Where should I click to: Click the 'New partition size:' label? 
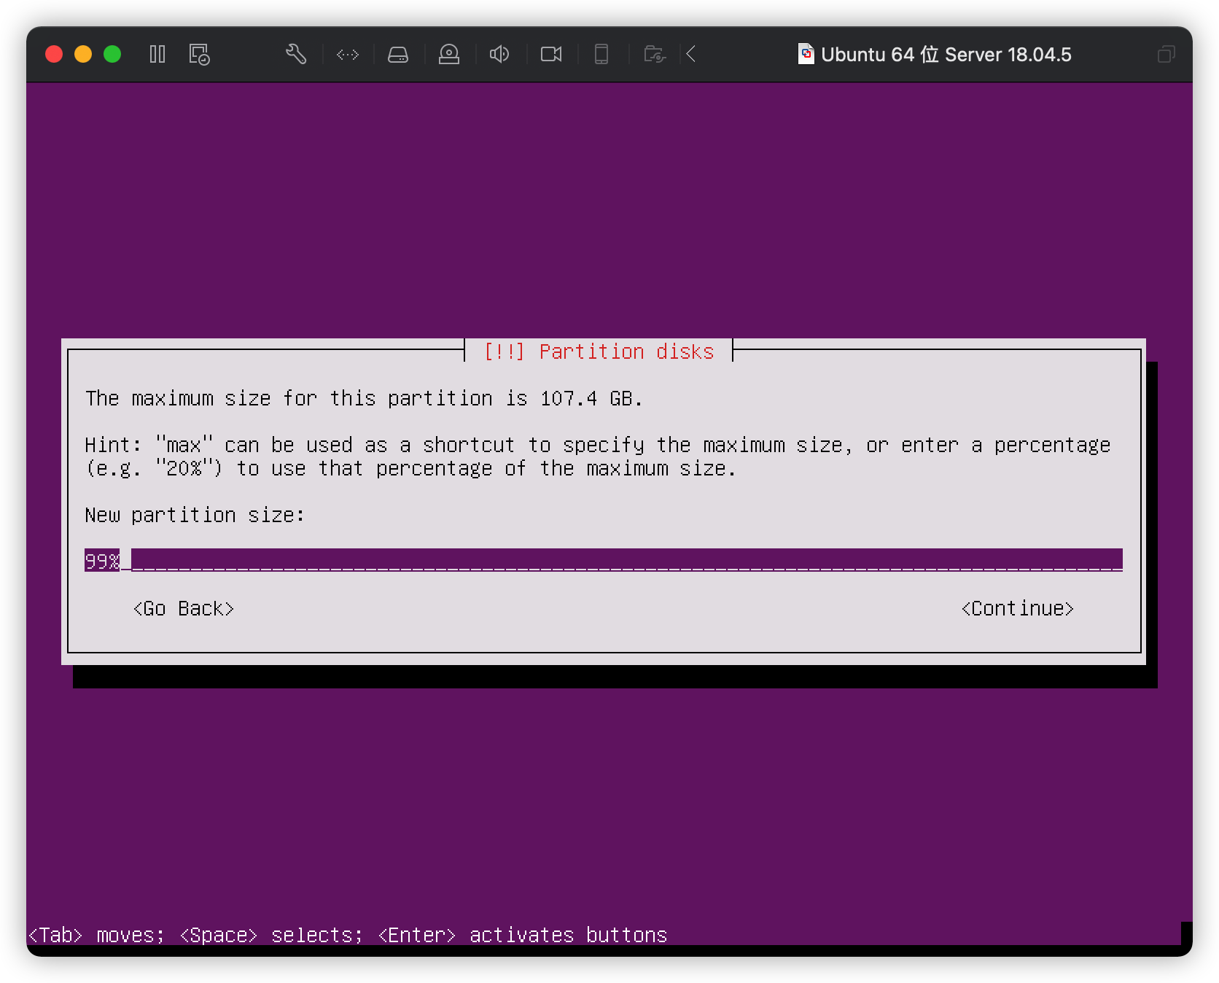point(195,515)
